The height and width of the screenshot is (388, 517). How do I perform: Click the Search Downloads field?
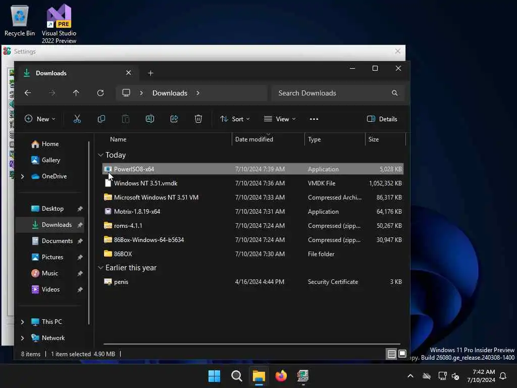[x=338, y=93]
